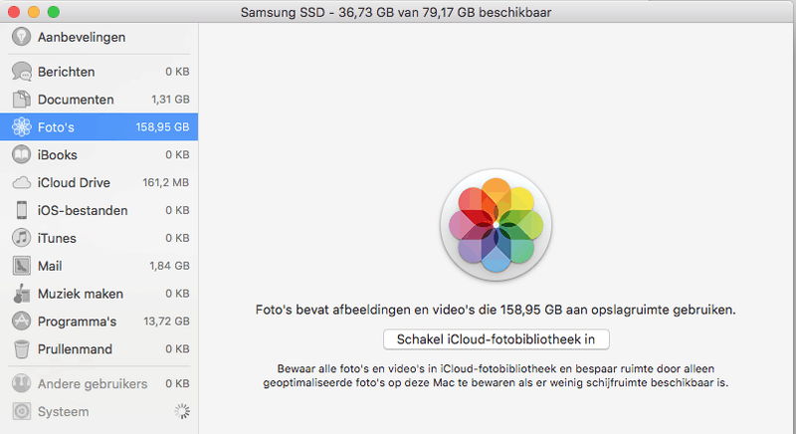Select the Foto's label in the highlighted row
The height and width of the screenshot is (434, 796).
coord(56,126)
